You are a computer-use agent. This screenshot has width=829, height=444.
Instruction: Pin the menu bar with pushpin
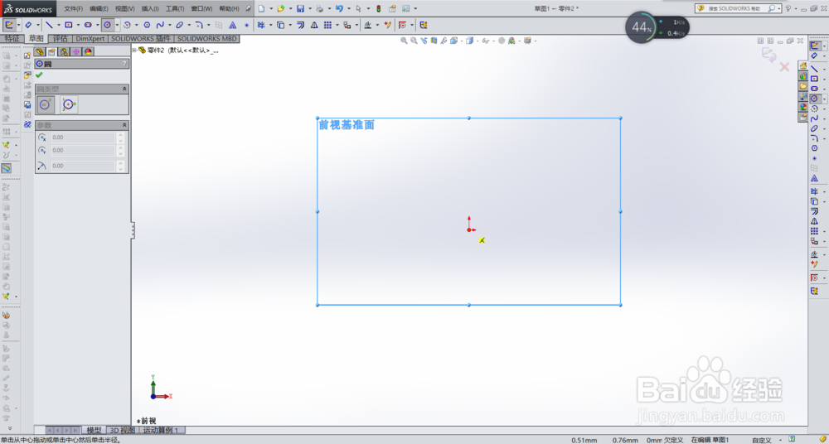click(247, 8)
